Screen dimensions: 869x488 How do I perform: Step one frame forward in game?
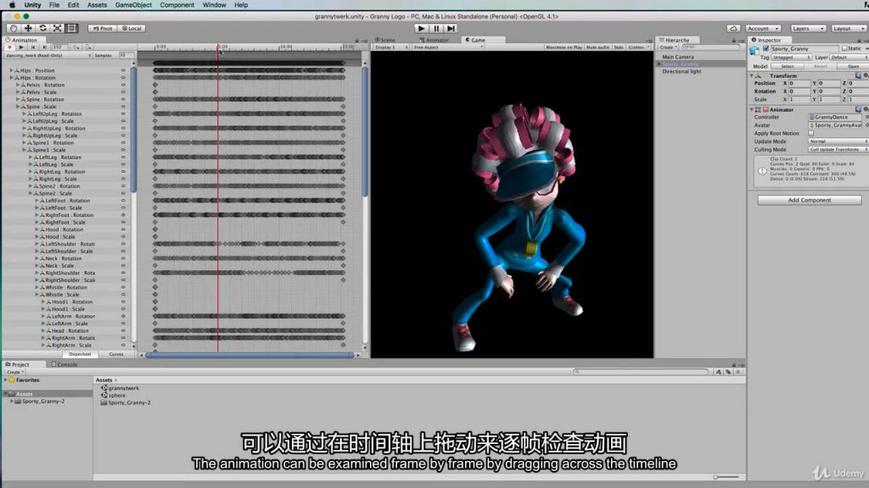[451, 28]
